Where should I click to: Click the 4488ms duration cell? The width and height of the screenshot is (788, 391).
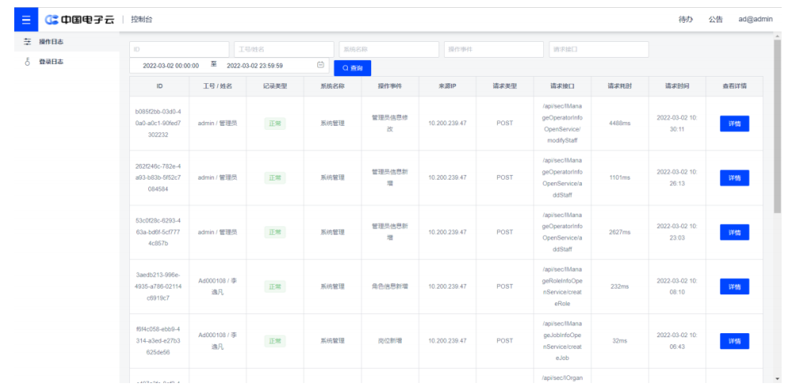coord(620,123)
